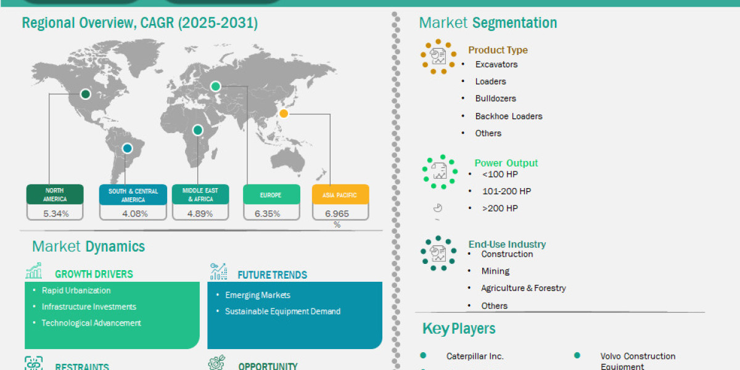Click the small pie chart icon
The height and width of the screenshot is (370, 740).
(438, 208)
